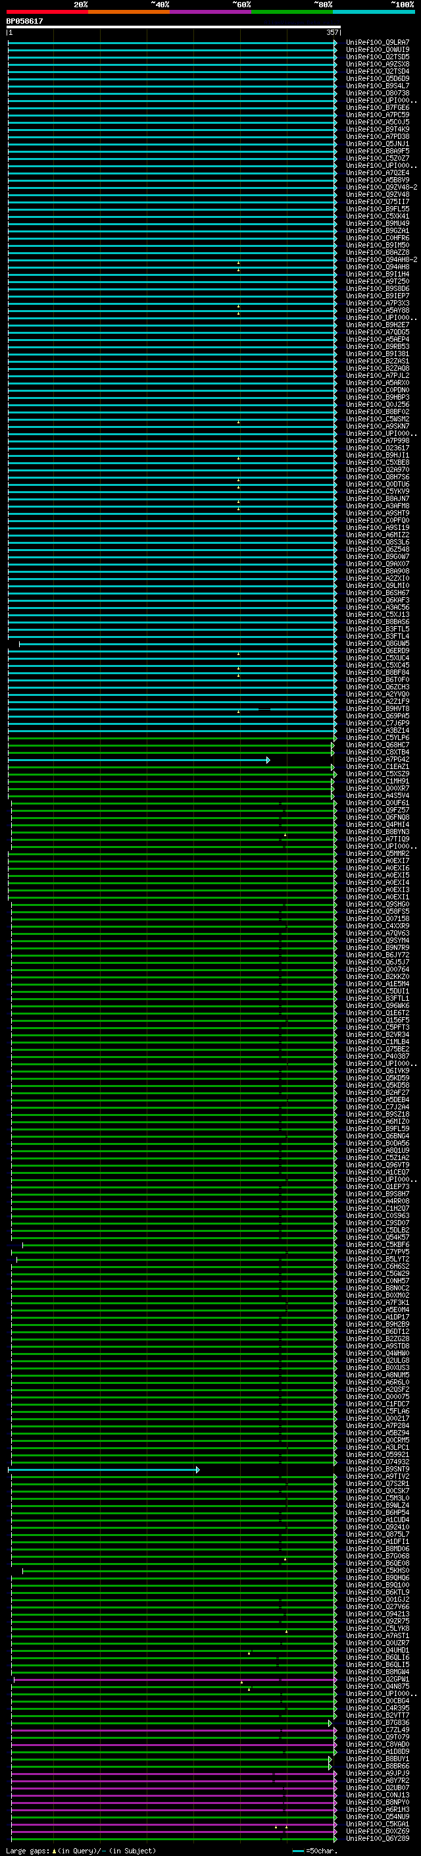The height and width of the screenshot is (1856, 421).
Task: Select hit UniRef100_Q0WUI9
Action: point(378,50)
